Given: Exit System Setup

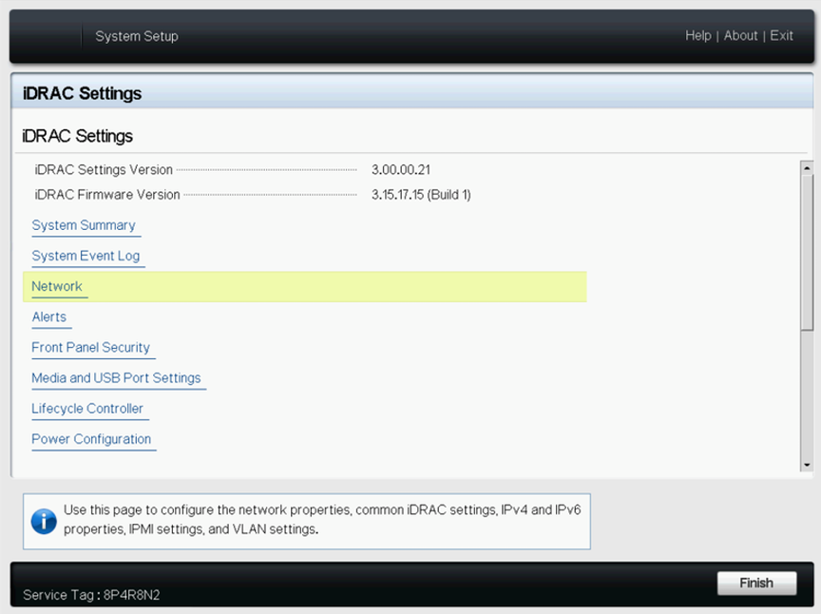Looking at the screenshot, I should point(781,35).
